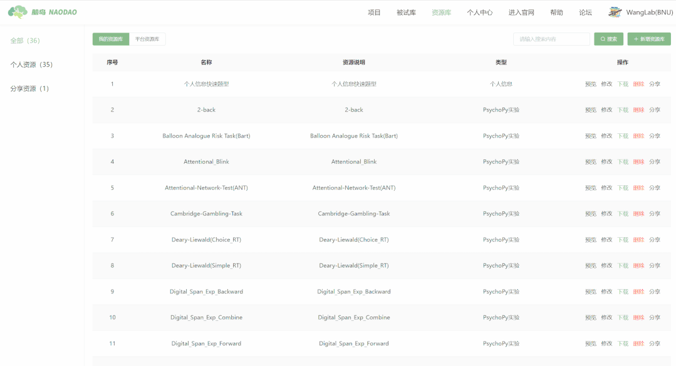Filter by 全部 (36) in sidebar
This screenshot has height=366, width=676.
point(25,41)
